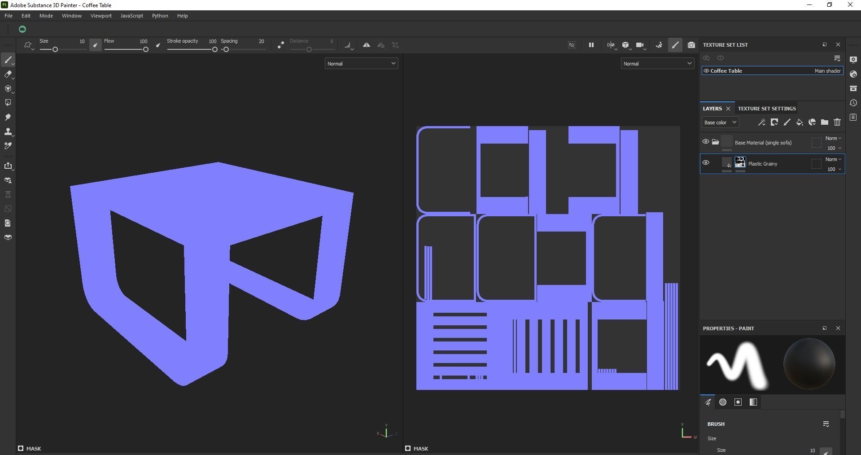
Task: Toggle size pen pressure button in toolbar
Action: (x=95, y=45)
